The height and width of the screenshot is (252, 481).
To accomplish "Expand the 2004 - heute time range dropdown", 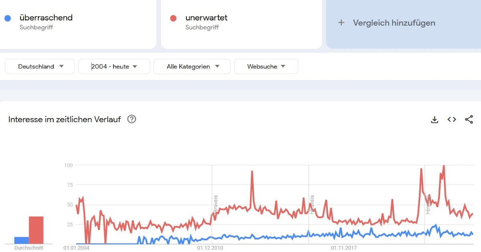I will (x=114, y=66).
